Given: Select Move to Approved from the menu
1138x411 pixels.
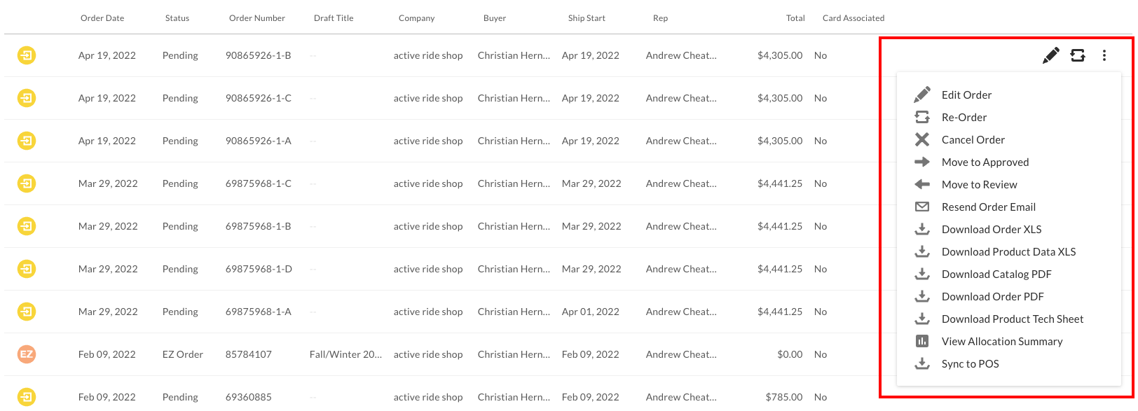Looking at the screenshot, I should point(985,162).
